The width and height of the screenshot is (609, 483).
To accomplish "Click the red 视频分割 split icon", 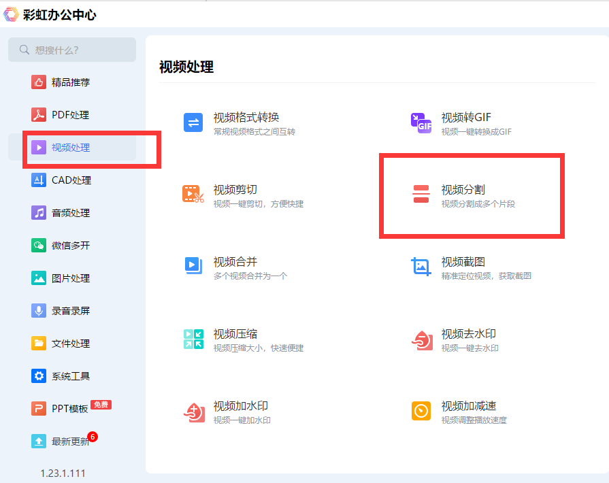I will click(421, 194).
